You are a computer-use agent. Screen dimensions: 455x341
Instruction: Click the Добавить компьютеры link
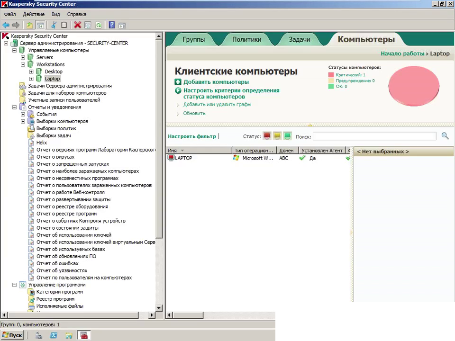pyautogui.click(x=216, y=82)
